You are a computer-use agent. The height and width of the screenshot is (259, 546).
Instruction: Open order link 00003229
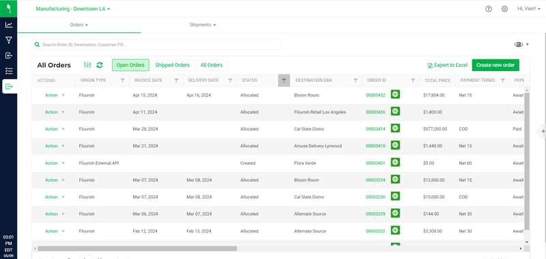[375, 214]
